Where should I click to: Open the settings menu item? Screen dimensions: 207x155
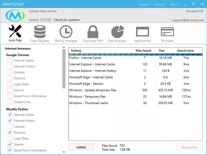coord(159,4)
